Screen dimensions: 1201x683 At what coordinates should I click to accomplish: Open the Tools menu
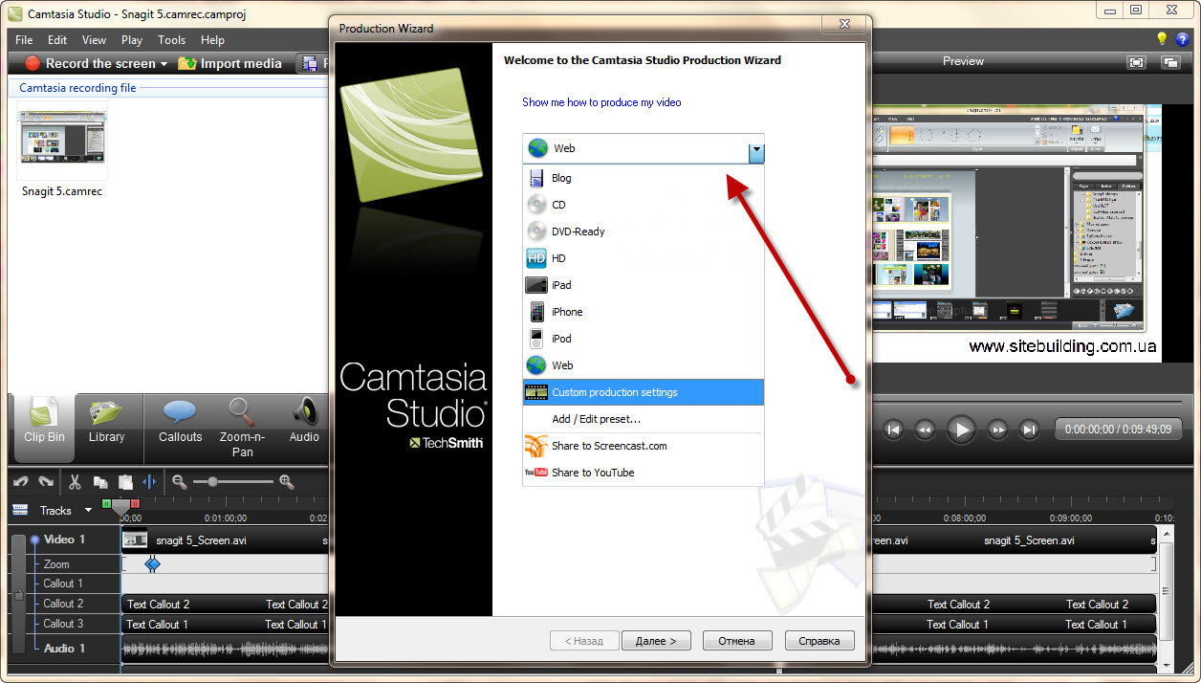(172, 40)
